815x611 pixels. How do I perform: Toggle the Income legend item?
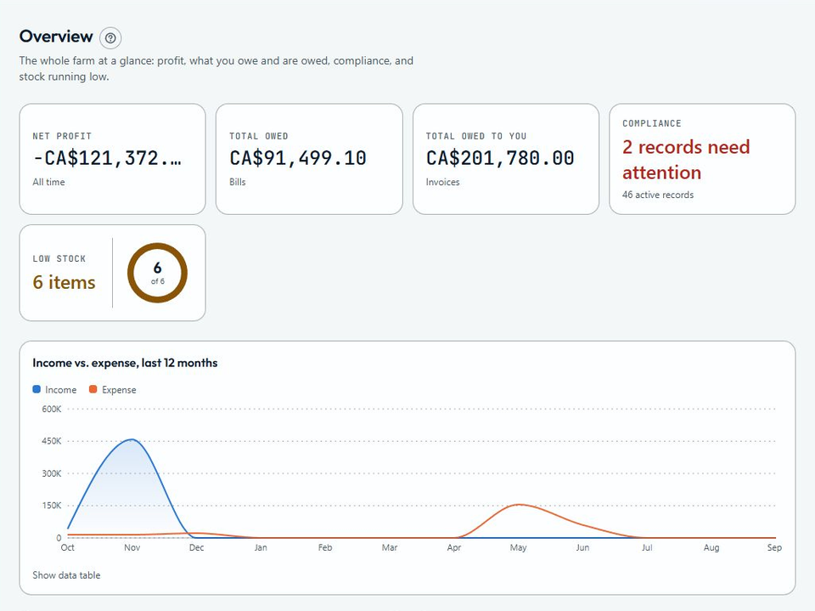pos(54,390)
